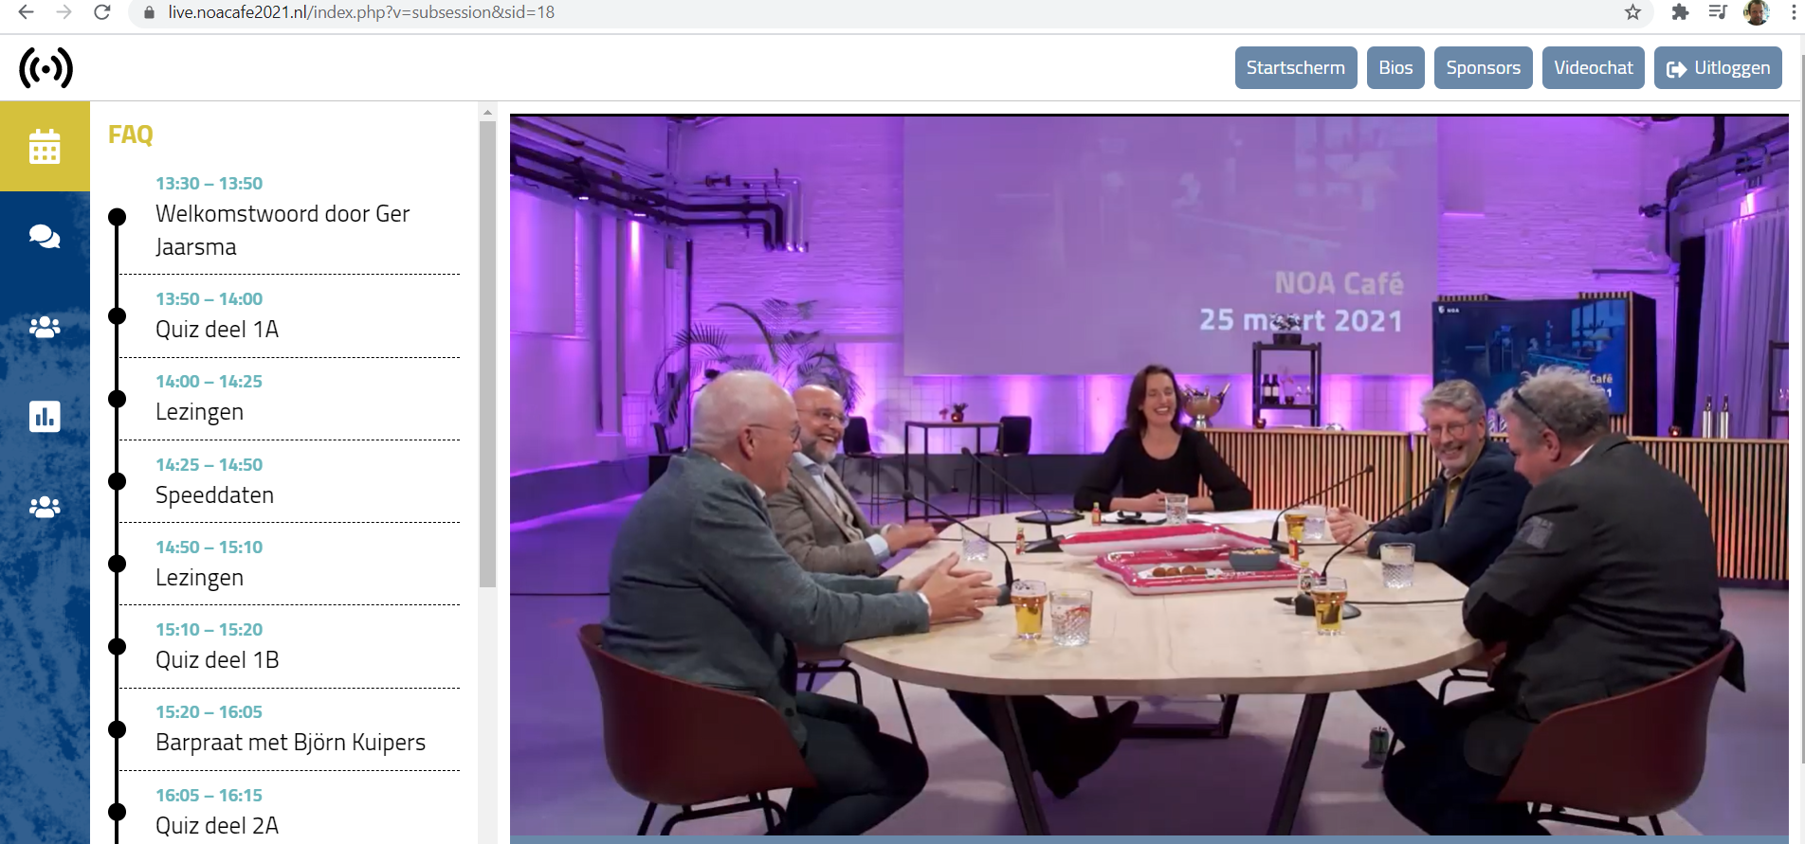
Task: Open the browser extensions puzzle icon
Action: point(1680,12)
